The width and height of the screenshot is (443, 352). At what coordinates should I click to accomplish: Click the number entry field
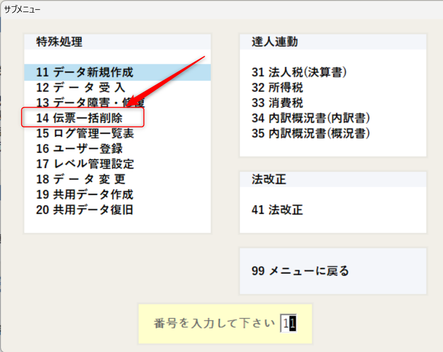pyautogui.click(x=288, y=324)
